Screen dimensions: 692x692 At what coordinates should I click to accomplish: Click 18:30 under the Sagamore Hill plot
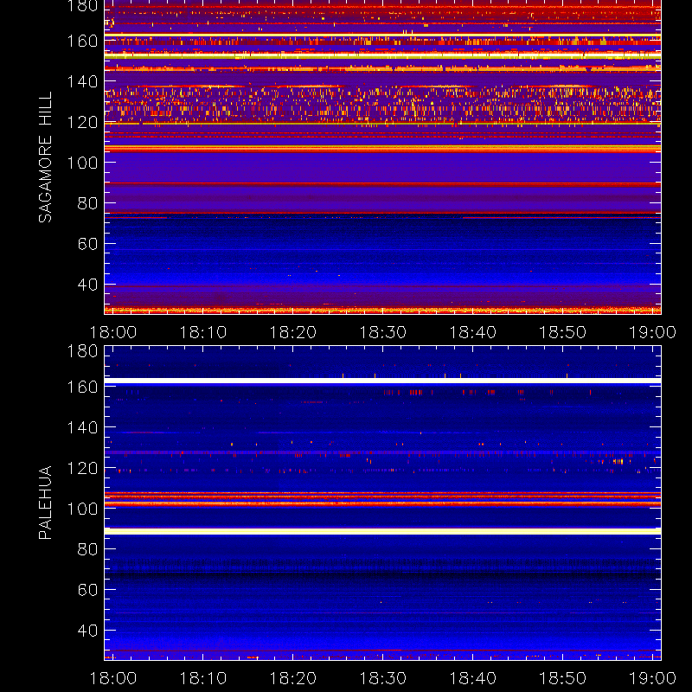(382, 332)
